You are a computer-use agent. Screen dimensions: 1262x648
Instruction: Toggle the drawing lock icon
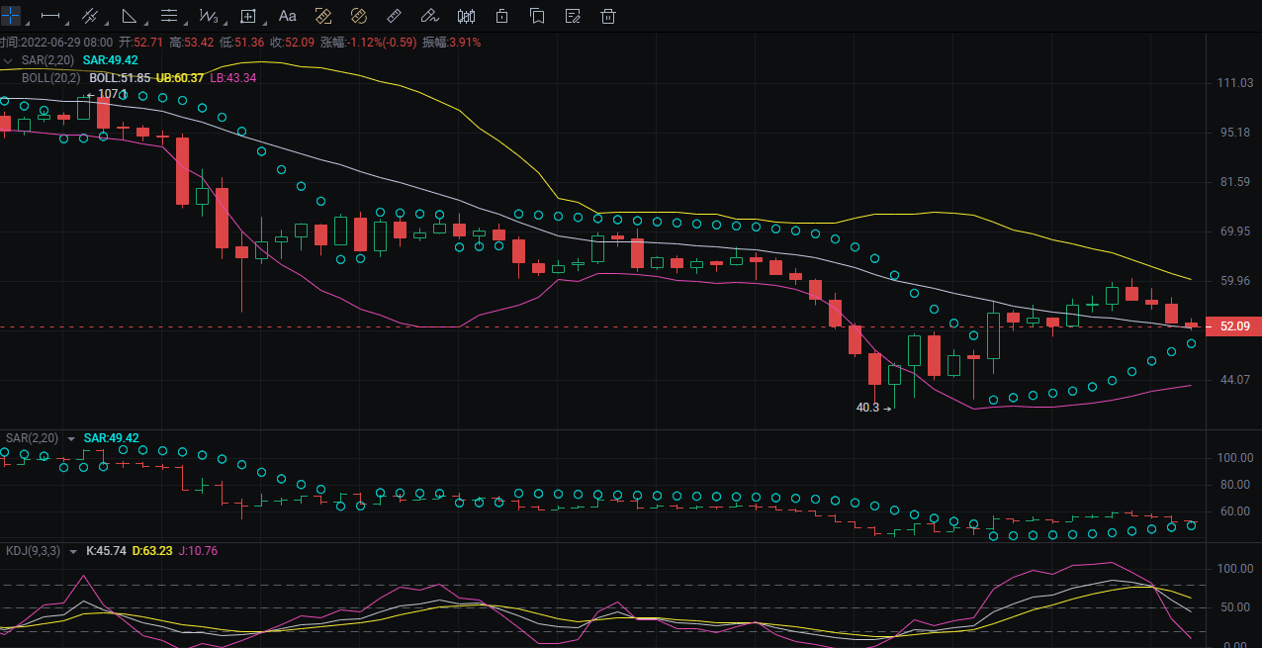point(501,16)
